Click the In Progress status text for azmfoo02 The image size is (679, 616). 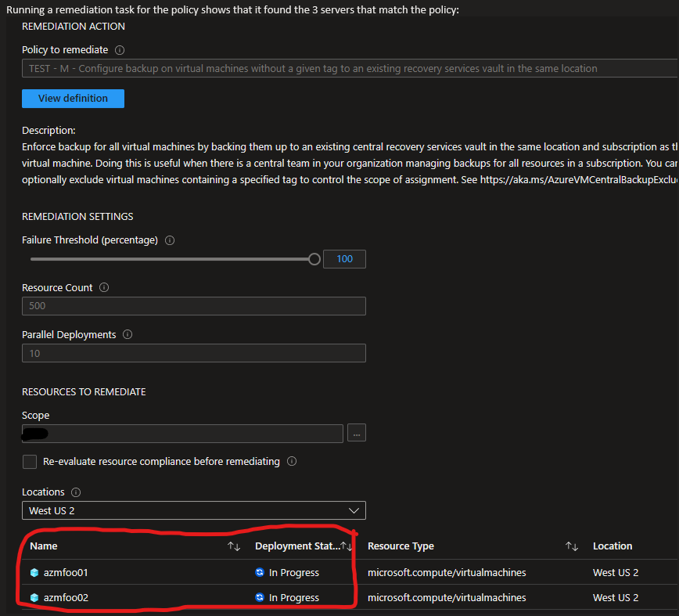pyautogui.click(x=293, y=598)
